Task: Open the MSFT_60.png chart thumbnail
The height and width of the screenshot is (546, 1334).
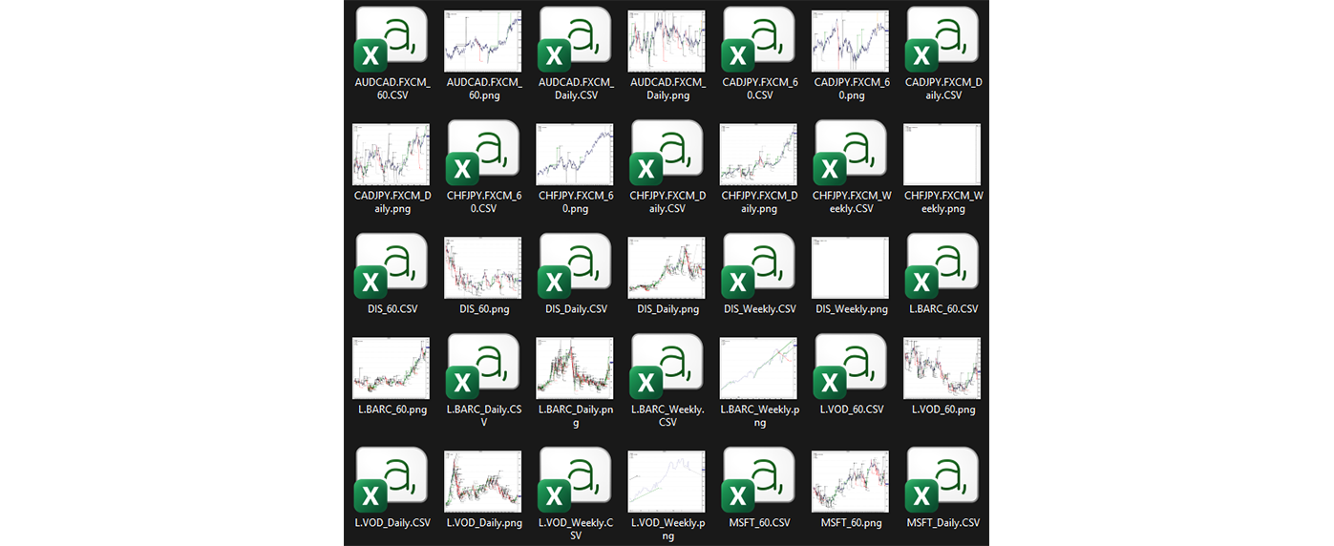Action: [851, 482]
